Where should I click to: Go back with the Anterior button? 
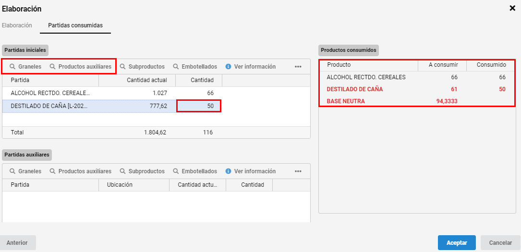coord(17,243)
